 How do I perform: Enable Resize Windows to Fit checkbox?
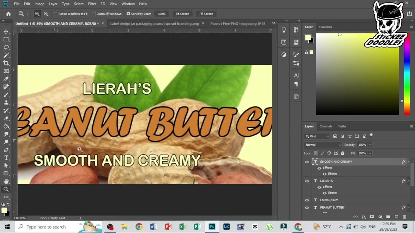click(55, 14)
